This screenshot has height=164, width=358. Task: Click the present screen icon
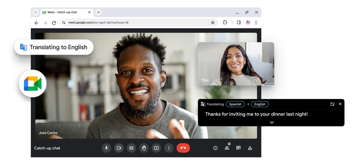tap(156, 148)
